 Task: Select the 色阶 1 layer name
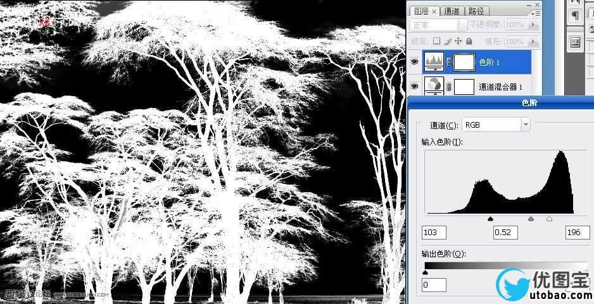490,63
